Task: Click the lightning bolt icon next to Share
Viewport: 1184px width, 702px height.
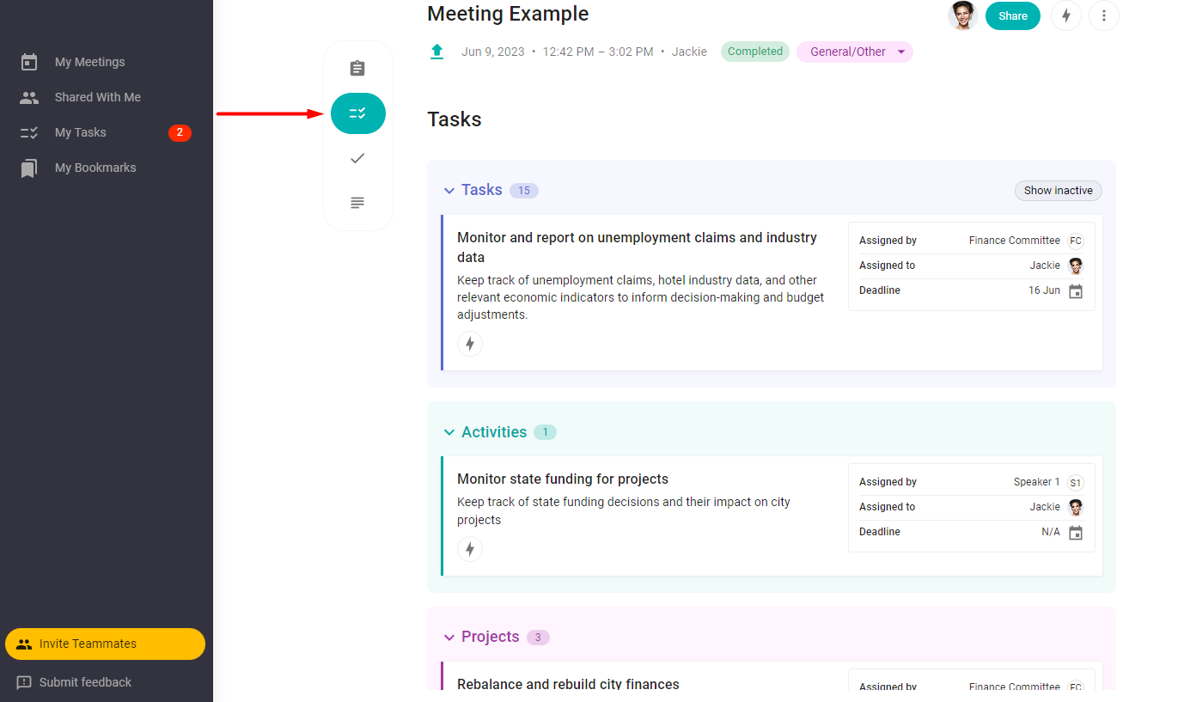Action: 1066,15
